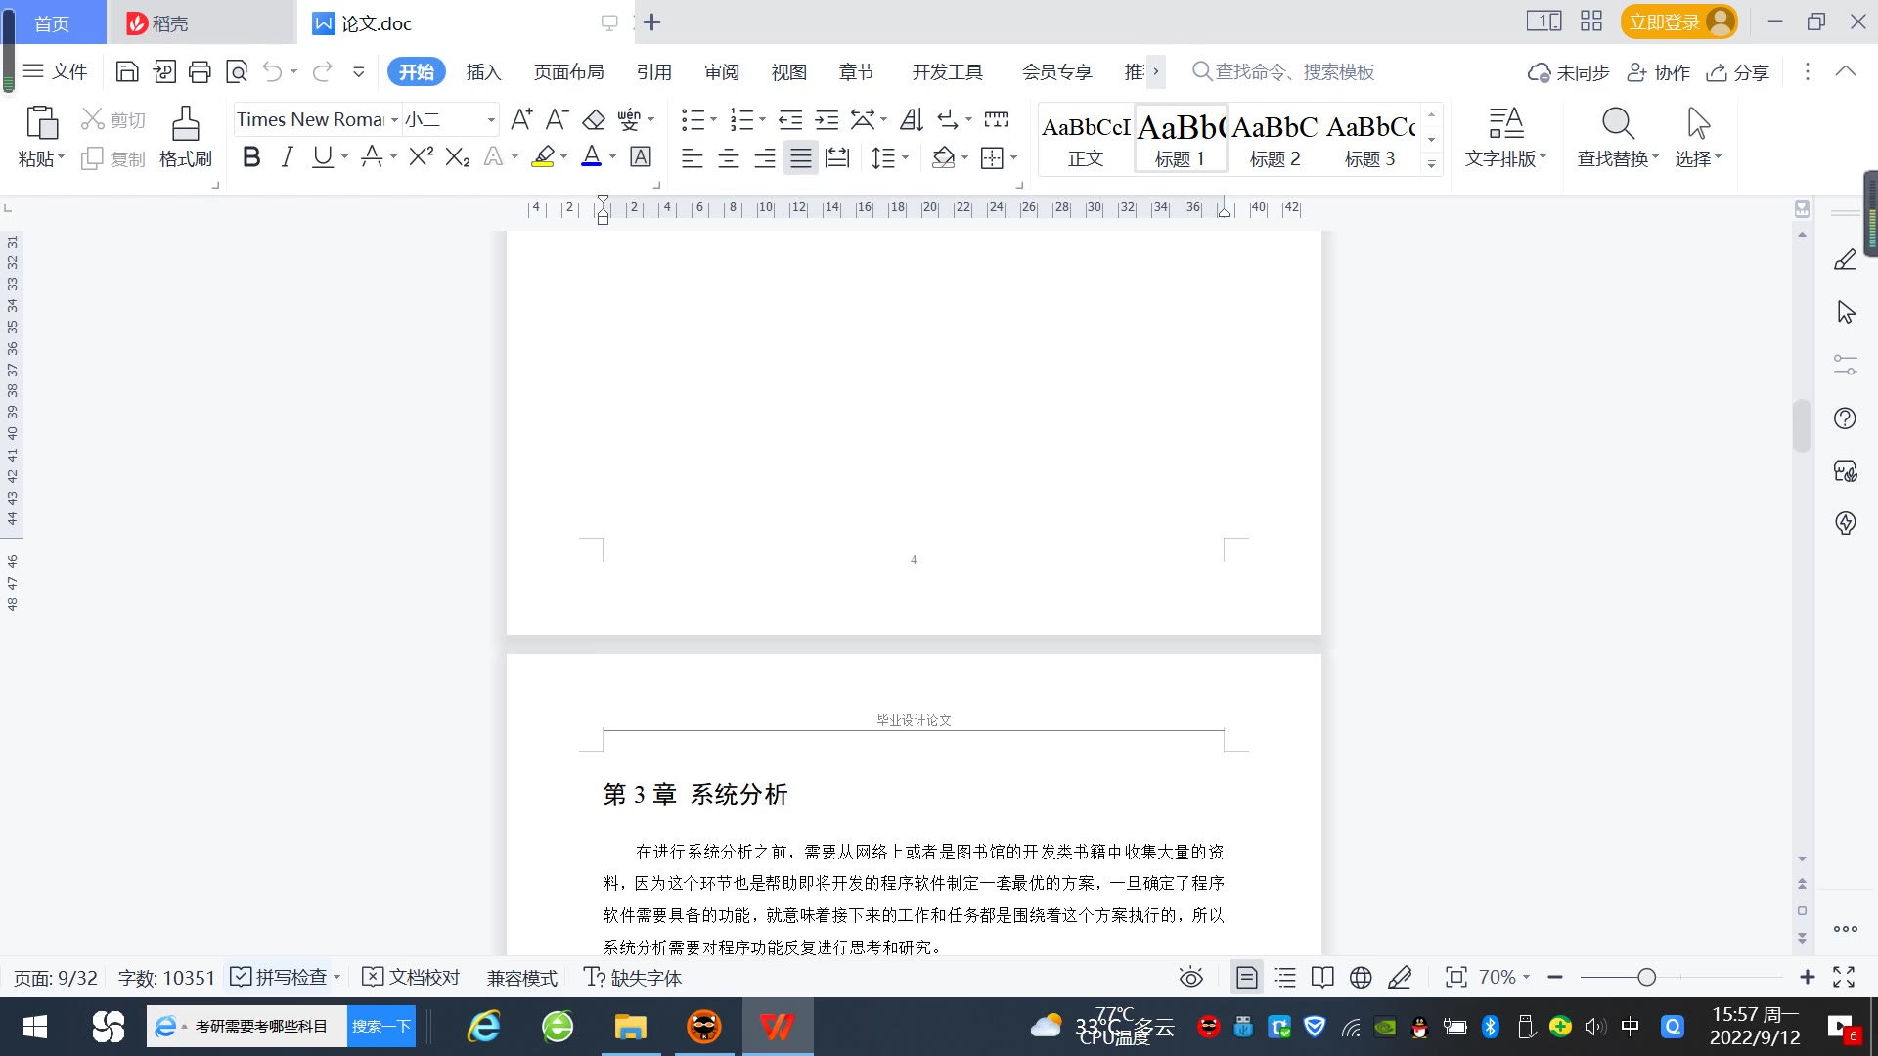Click the Save icon in quick access toolbar
This screenshot has height=1056, width=1878.
click(x=127, y=71)
